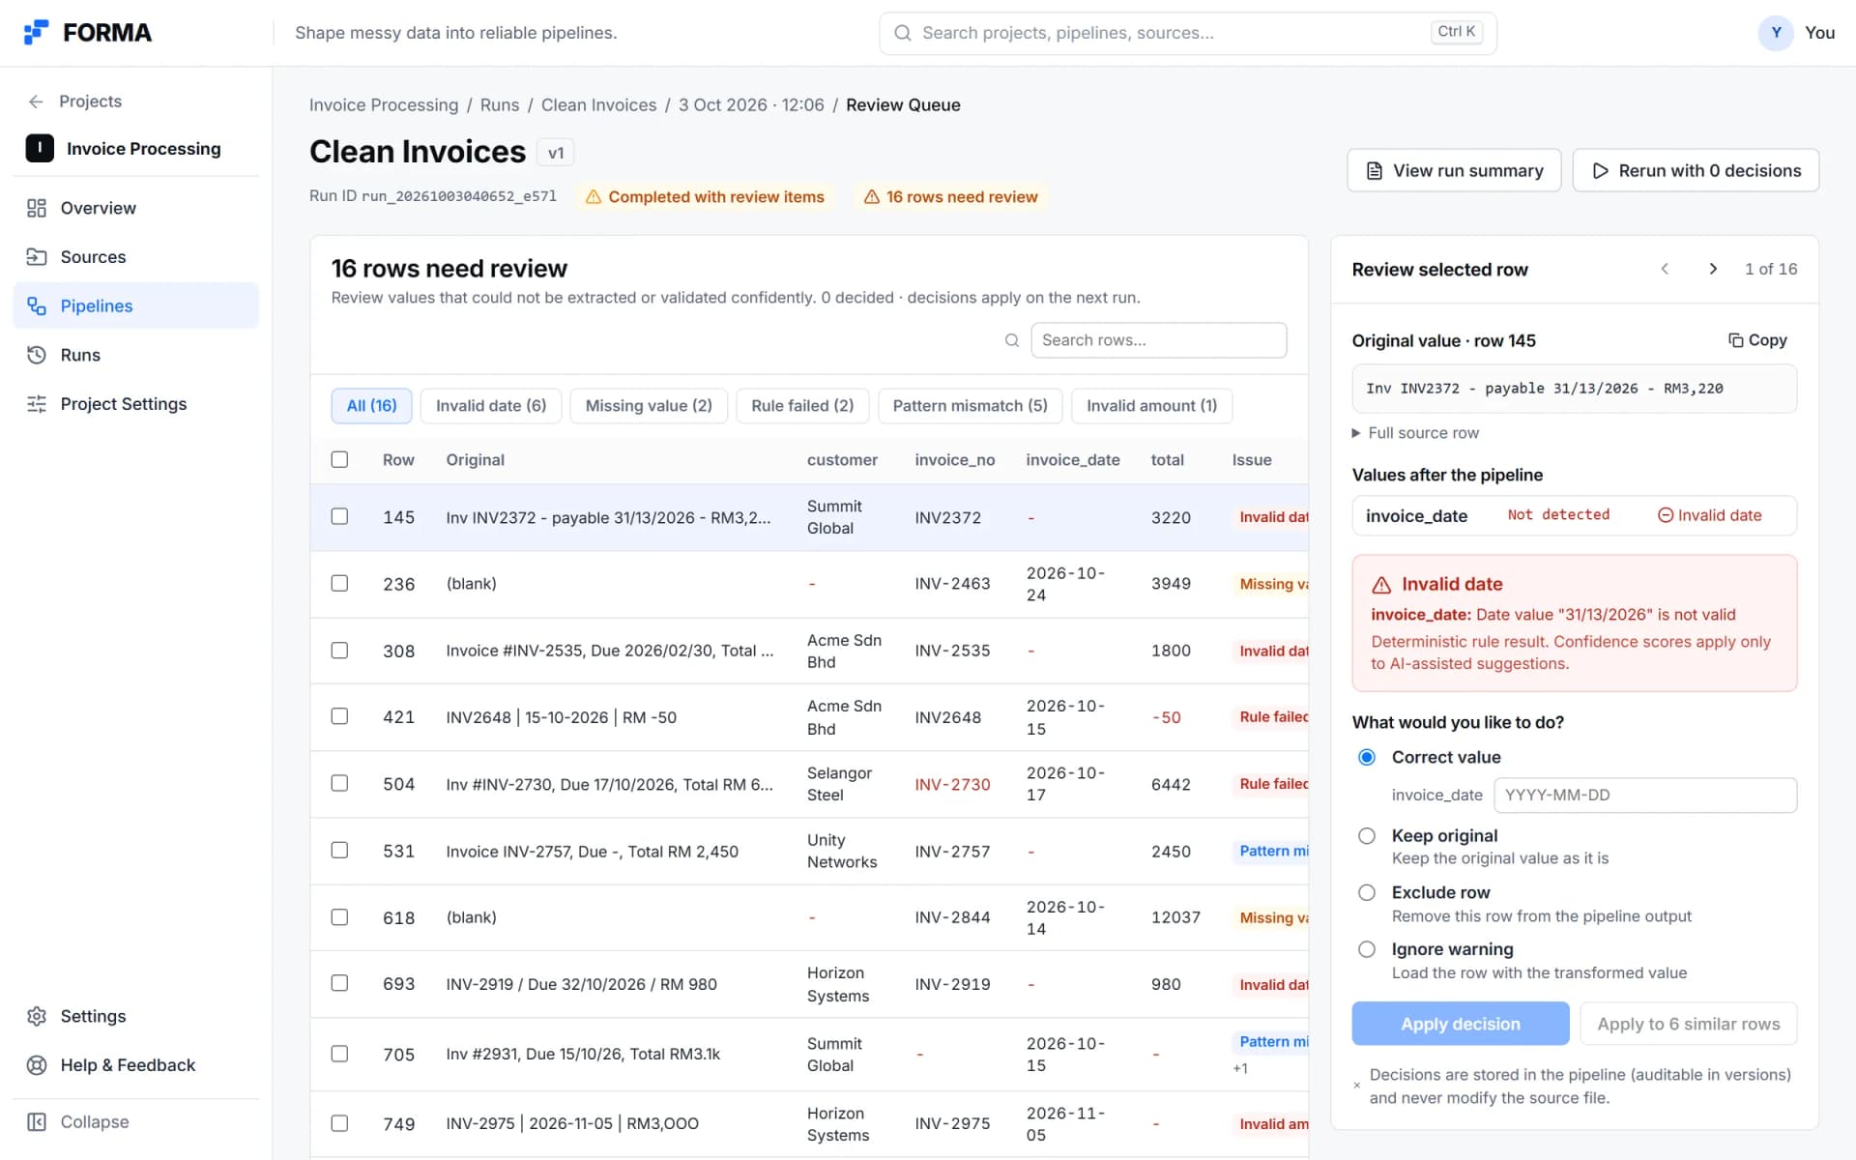Filter by Invalid amount (1) tab

tap(1151, 406)
